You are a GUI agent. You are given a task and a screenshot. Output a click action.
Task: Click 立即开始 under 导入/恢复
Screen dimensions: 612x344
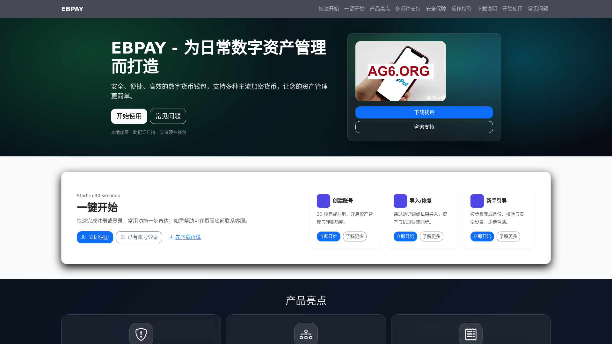tap(405, 237)
